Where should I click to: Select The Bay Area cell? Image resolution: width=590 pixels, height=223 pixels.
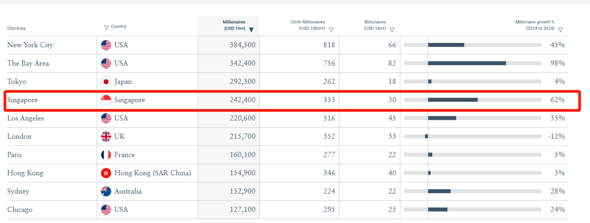pyautogui.click(x=28, y=63)
